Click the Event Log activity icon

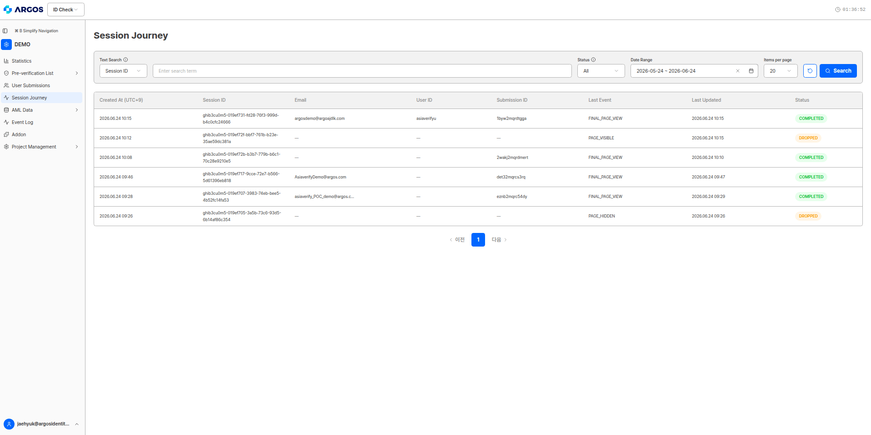click(x=6, y=122)
